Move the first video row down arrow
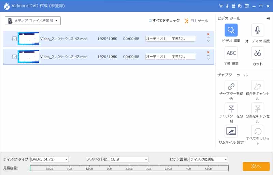 point(208,41)
